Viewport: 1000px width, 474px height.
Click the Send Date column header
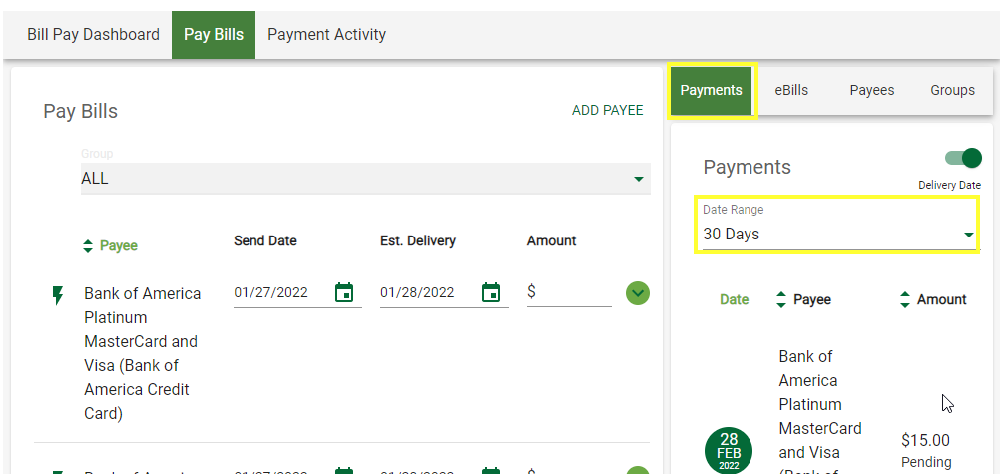pos(265,241)
